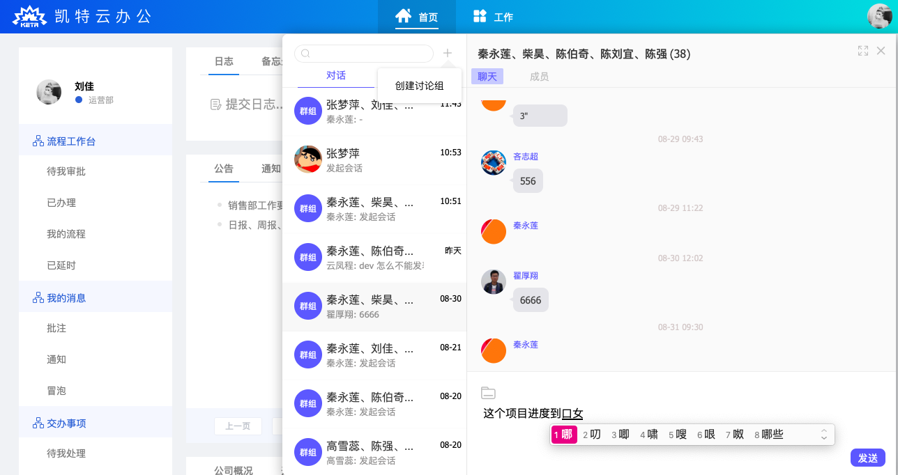Image resolution: width=898 pixels, height=475 pixels.
Task: Choose IME candidate 哪
Action: pos(565,435)
